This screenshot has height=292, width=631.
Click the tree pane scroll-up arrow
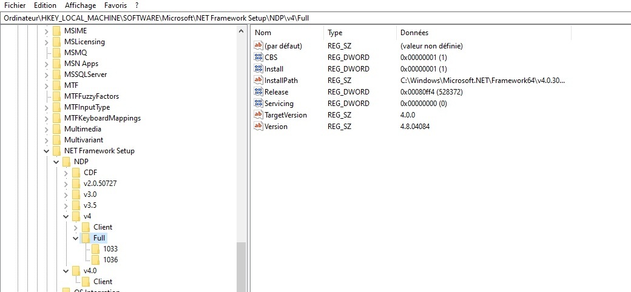(241, 31)
